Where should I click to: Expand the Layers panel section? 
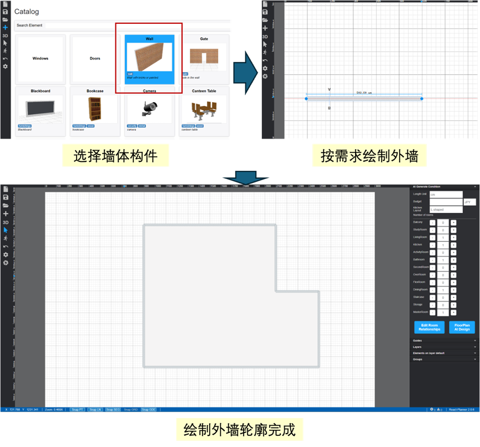click(x=443, y=347)
